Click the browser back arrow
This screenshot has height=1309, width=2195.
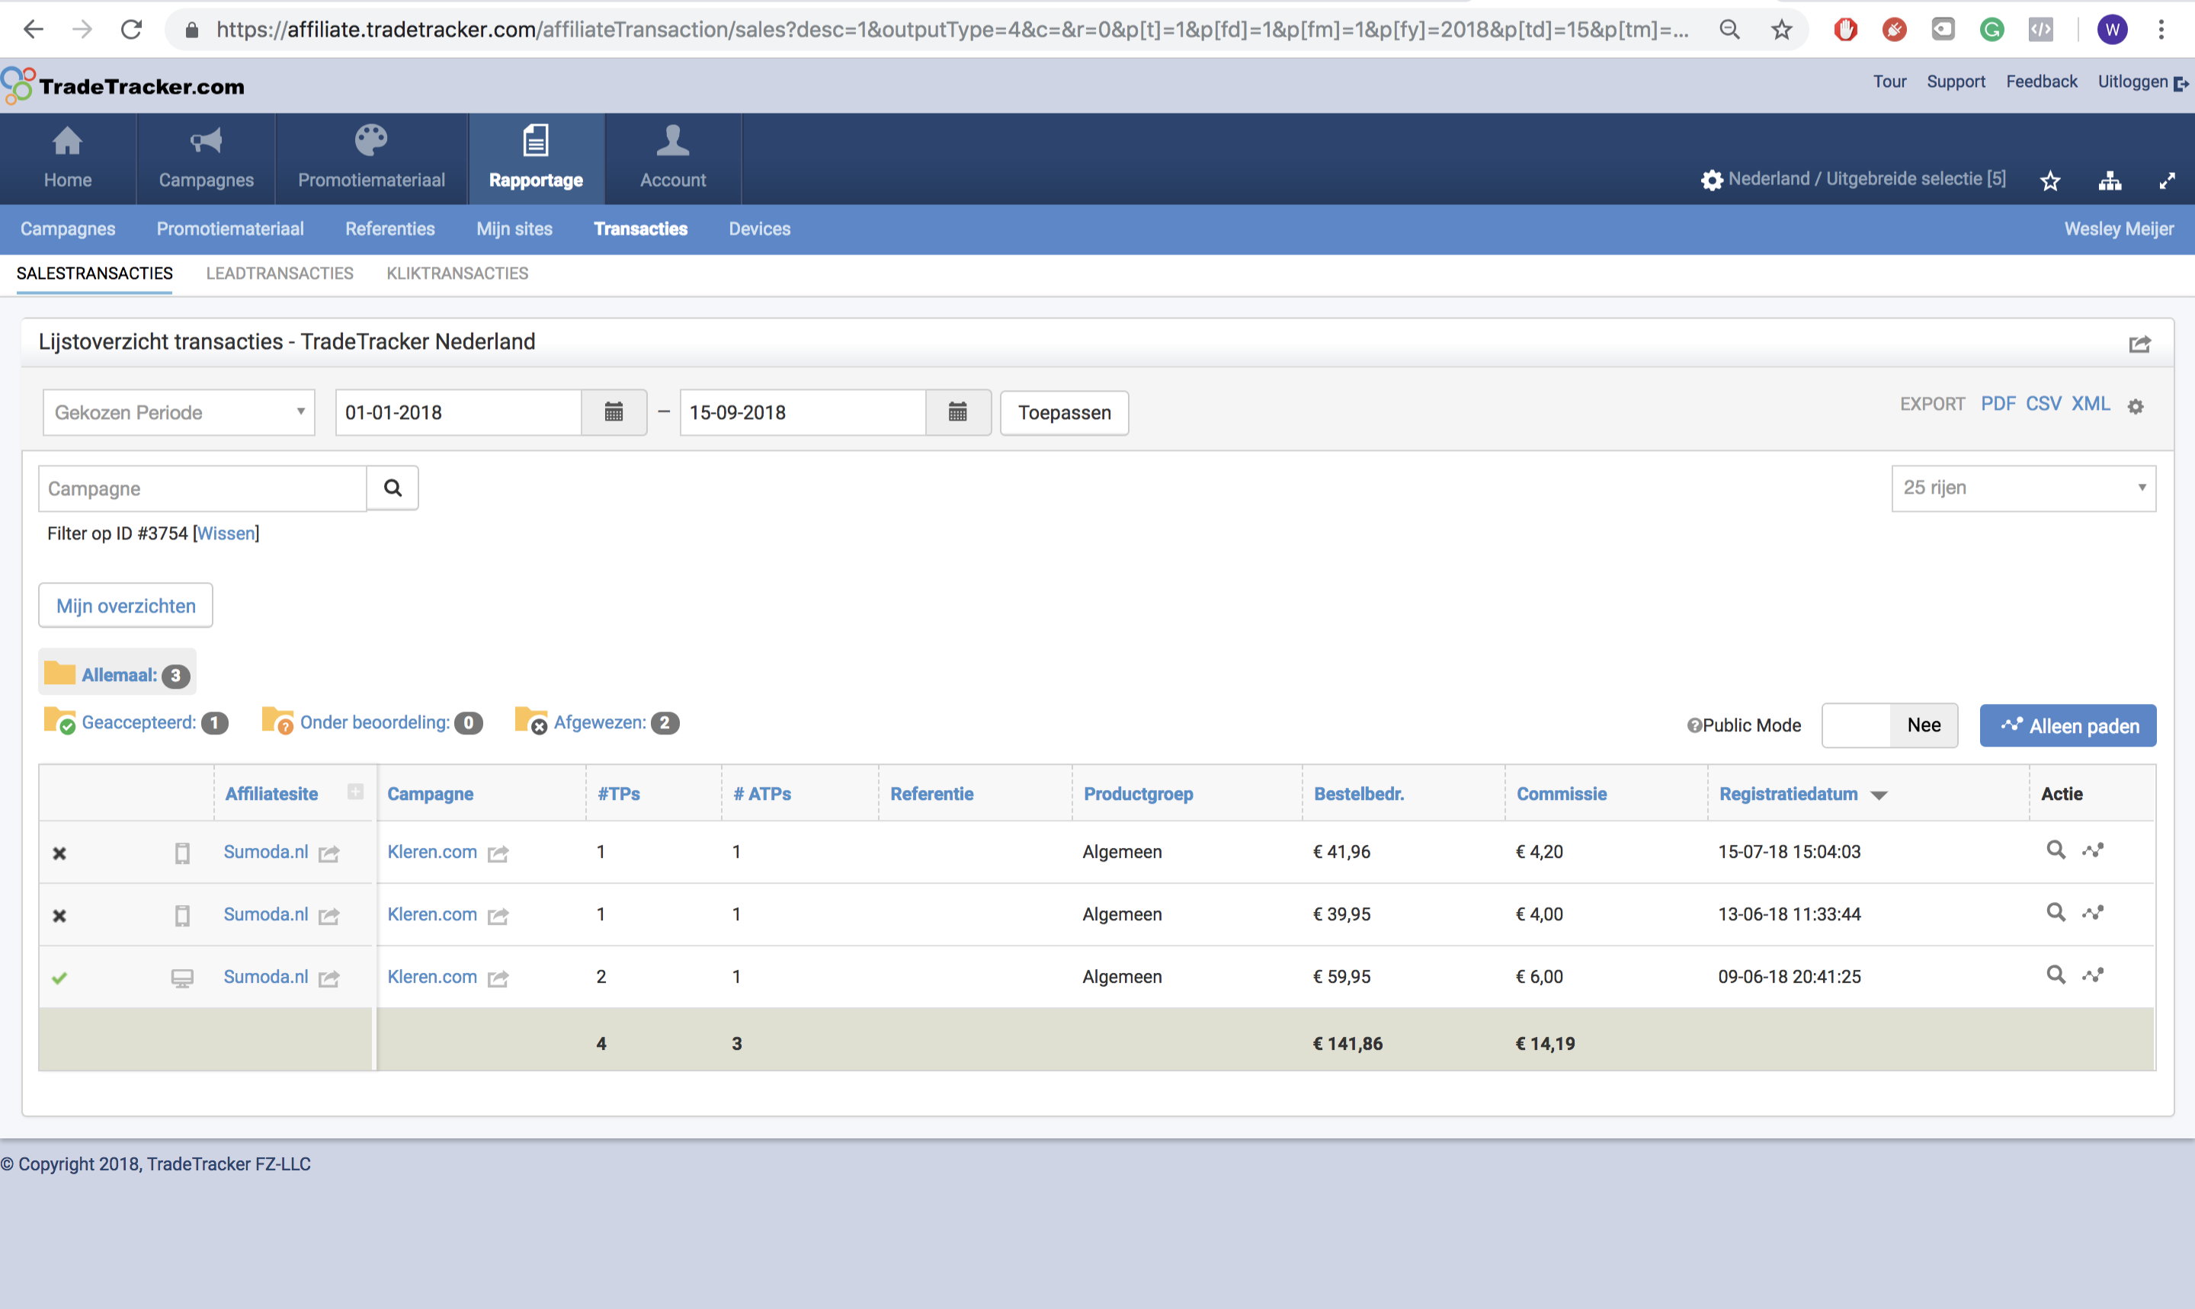click(x=33, y=29)
